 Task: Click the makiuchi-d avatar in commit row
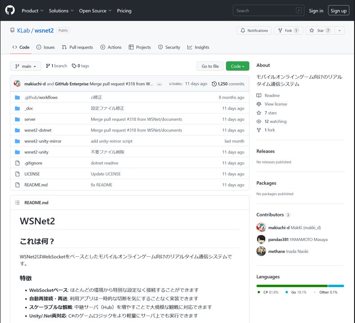point(17,83)
